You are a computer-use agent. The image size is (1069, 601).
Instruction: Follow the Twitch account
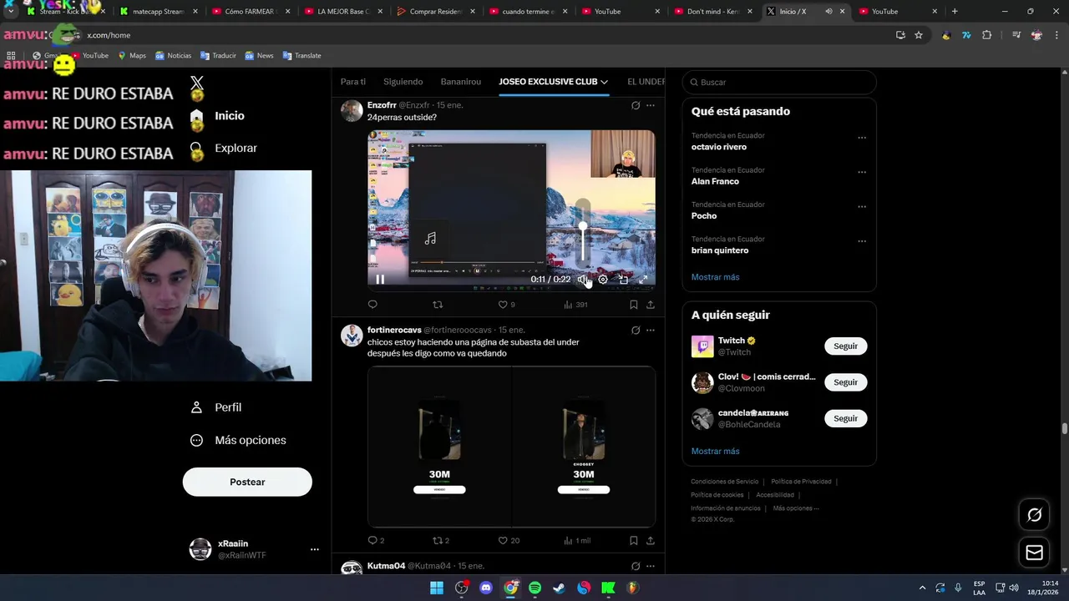(845, 346)
